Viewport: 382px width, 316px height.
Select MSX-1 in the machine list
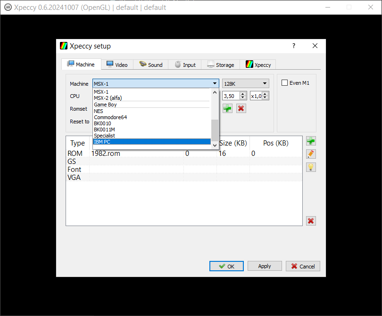point(151,92)
